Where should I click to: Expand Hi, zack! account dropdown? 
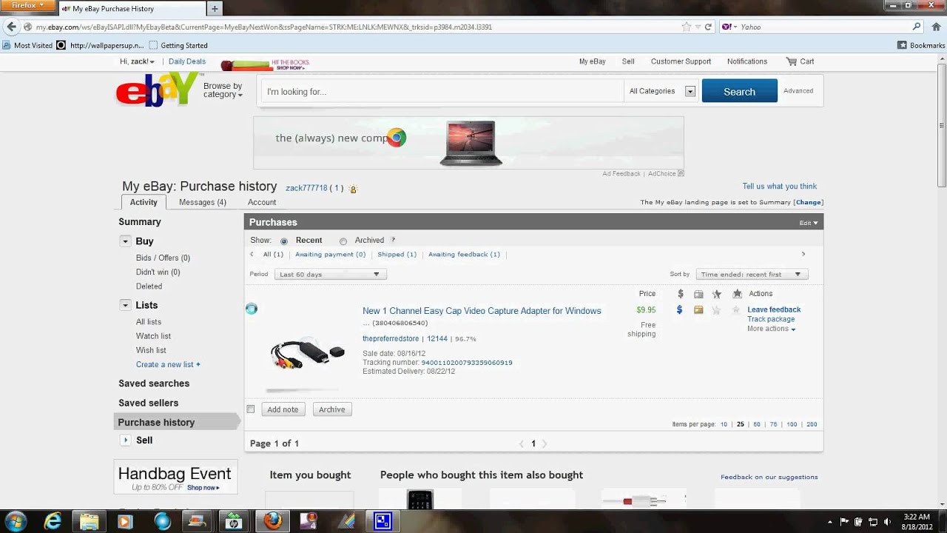[x=137, y=61]
